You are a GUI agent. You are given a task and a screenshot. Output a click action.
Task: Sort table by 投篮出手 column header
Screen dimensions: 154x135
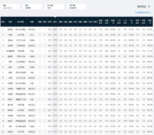click(107, 22)
